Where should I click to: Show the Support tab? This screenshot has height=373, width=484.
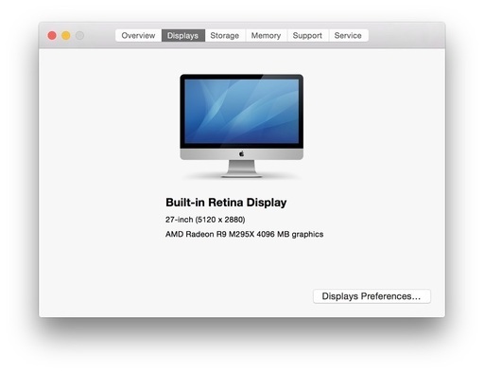(x=308, y=35)
